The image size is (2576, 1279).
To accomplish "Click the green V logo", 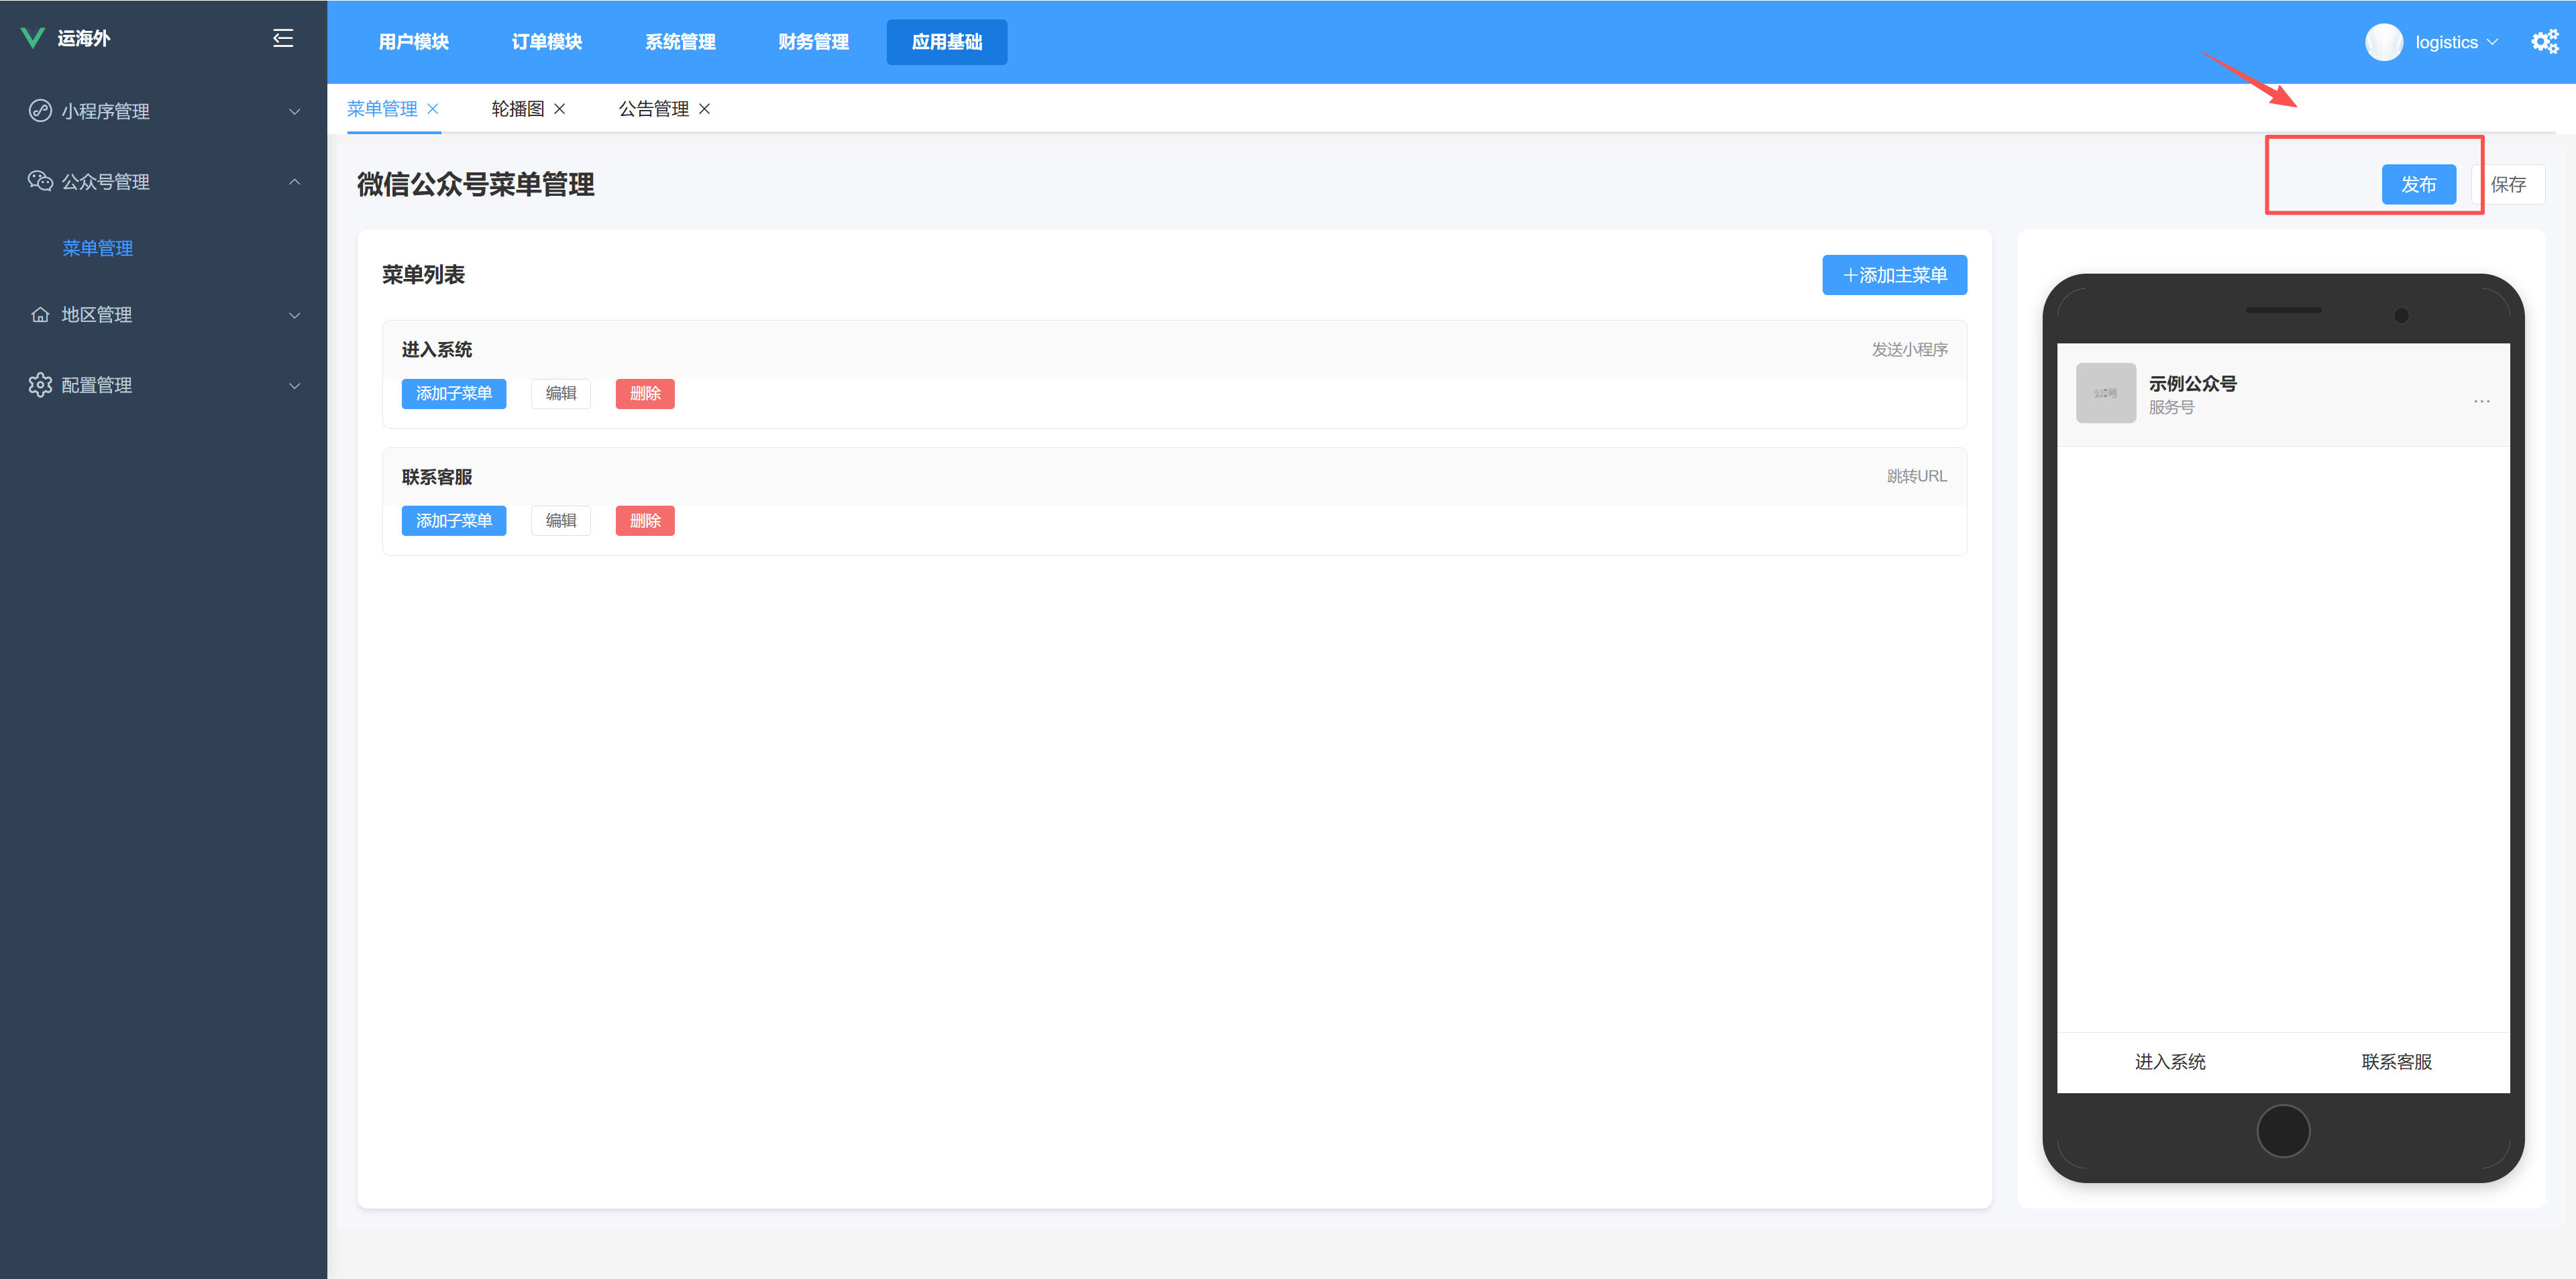I will click(32, 38).
